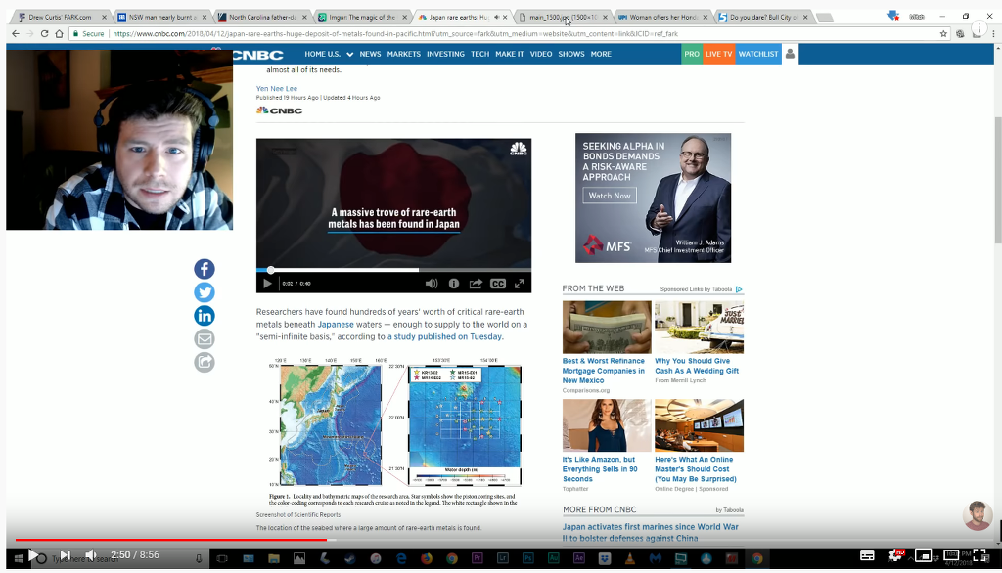
Task: Open It's Like Amazon sponsored thumbnail
Action: [607, 425]
